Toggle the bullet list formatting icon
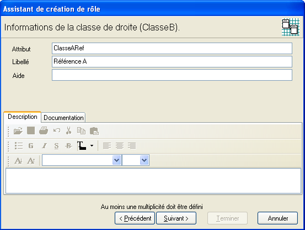This screenshot has height=230, width=305. coord(19,145)
